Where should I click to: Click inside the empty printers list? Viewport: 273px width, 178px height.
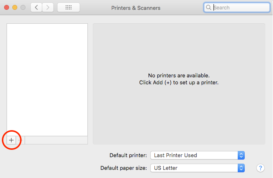47,80
